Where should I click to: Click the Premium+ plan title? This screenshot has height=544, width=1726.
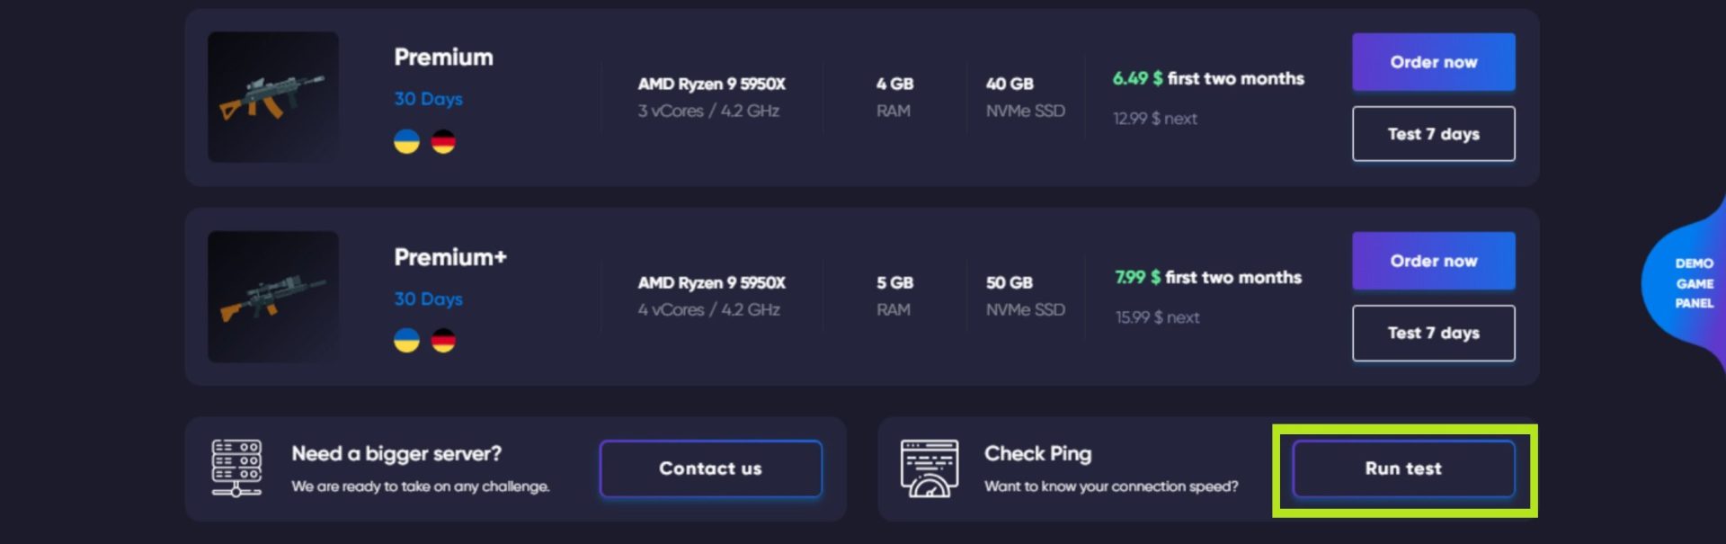tap(450, 257)
